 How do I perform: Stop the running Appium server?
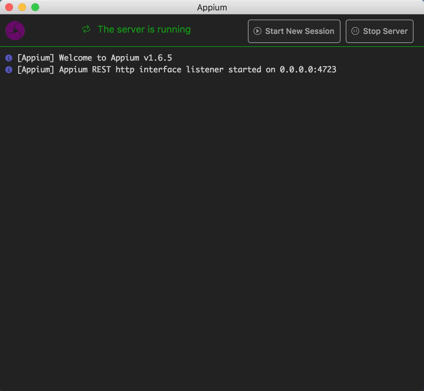pyautogui.click(x=379, y=31)
